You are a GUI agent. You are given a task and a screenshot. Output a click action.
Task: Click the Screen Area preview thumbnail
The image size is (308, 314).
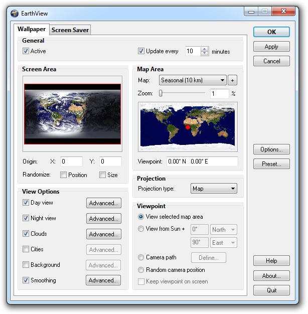click(73, 114)
